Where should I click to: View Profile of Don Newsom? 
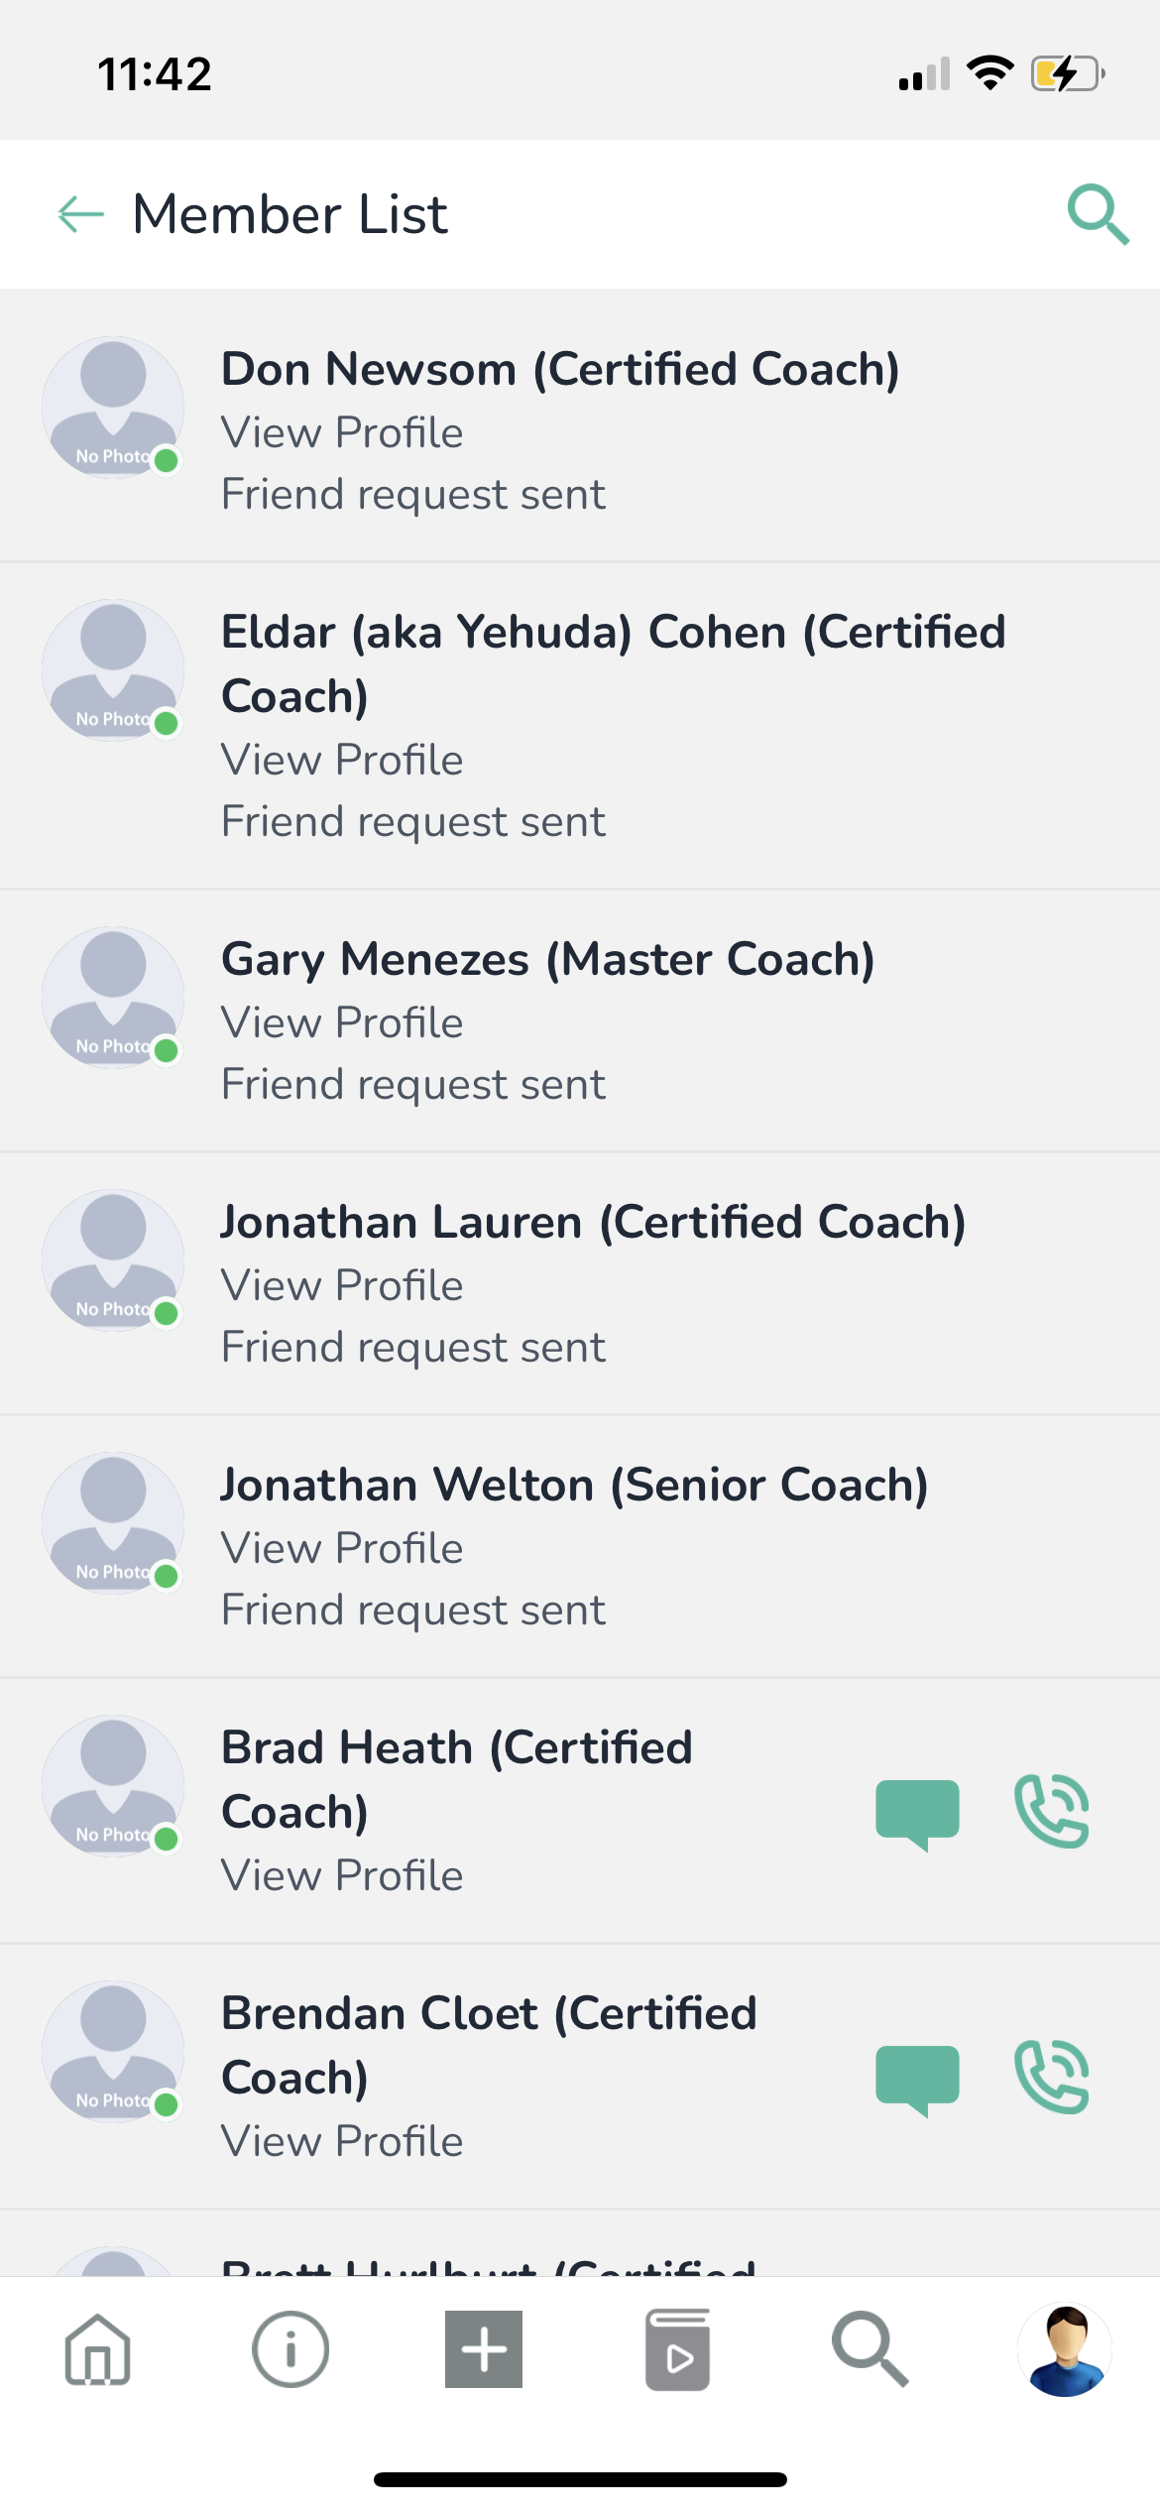(x=342, y=432)
